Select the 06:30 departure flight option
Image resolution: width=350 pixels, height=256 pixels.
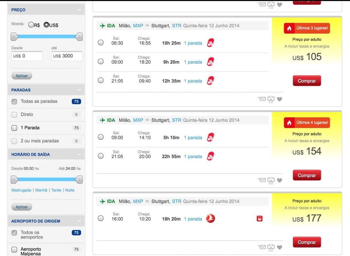click(x=101, y=43)
